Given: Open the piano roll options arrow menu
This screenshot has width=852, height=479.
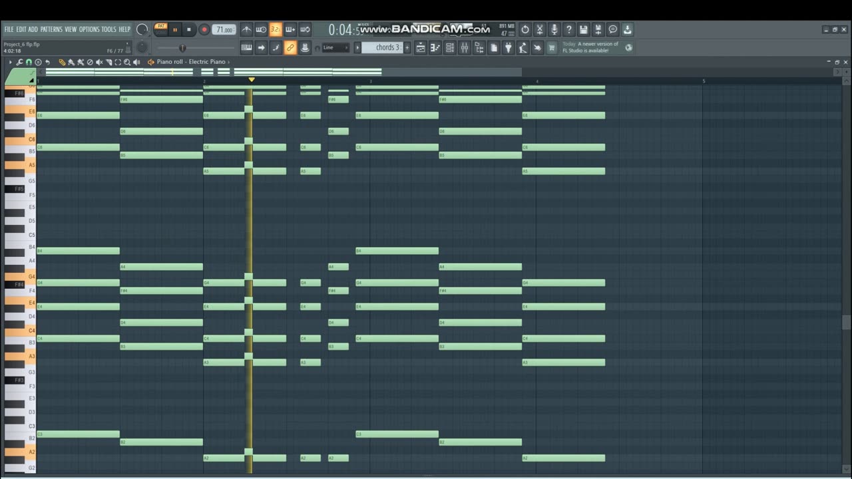Looking at the screenshot, I should [11, 62].
